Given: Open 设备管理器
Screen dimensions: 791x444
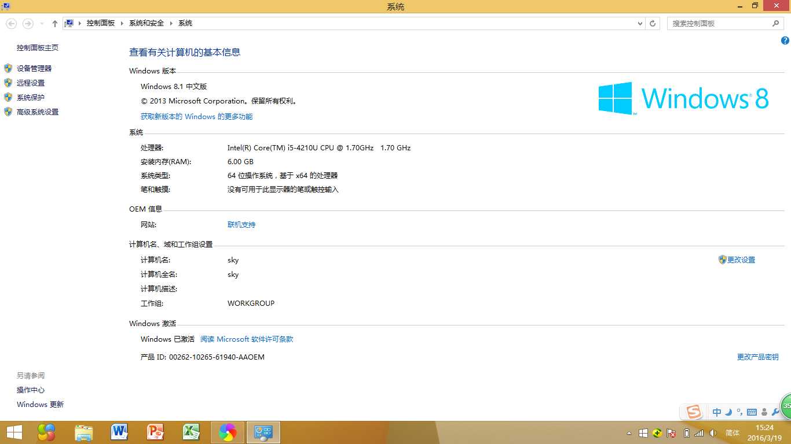Looking at the screenshot, I should pos(34,68).
